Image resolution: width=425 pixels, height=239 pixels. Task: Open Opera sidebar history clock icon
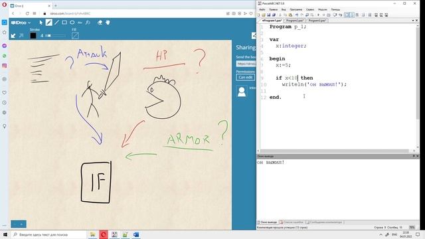[x=5, y=103]
